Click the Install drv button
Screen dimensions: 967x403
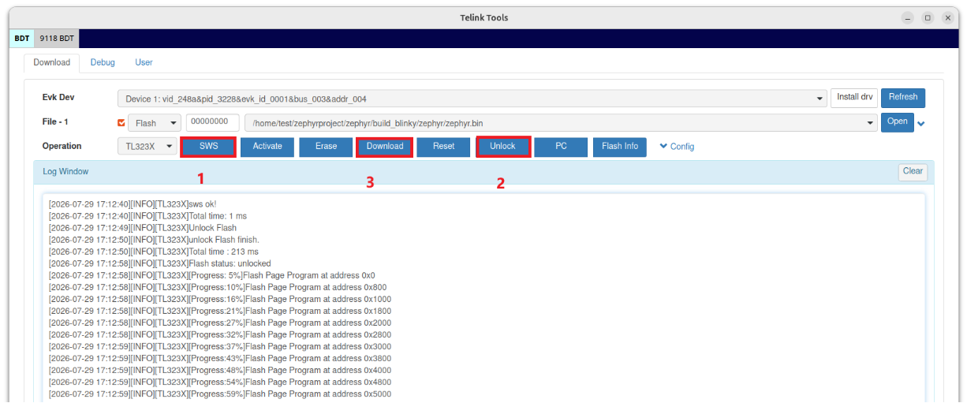[x=854, y=98]
